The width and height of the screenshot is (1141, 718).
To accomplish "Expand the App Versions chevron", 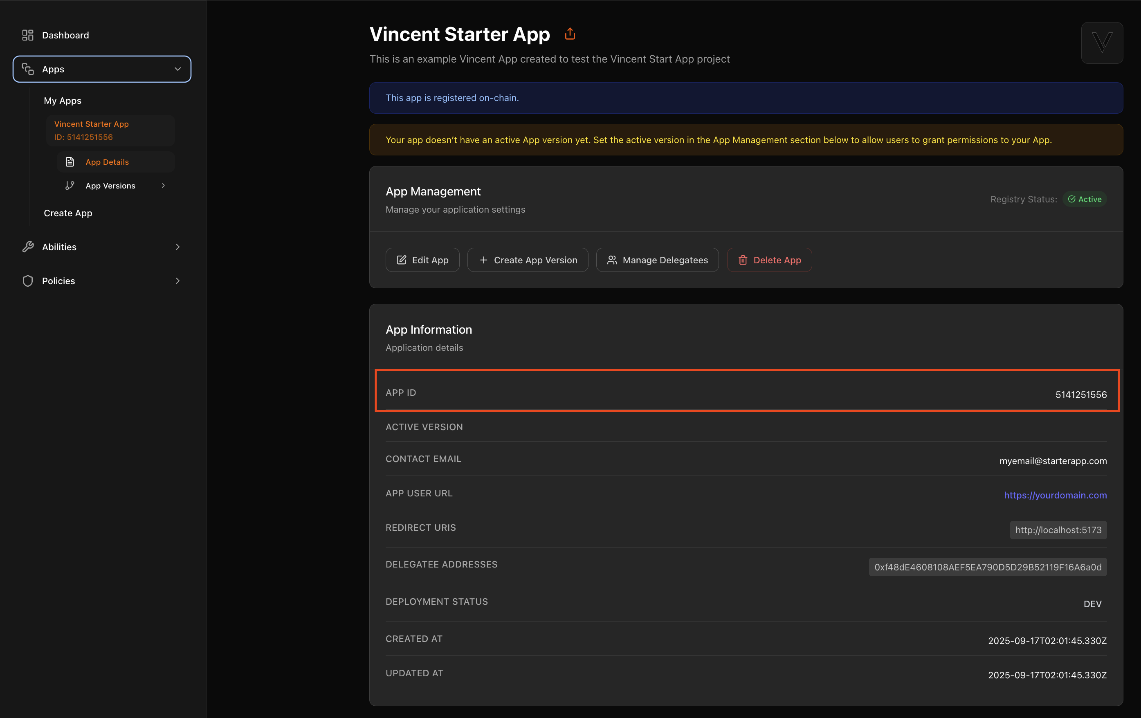I will coord(164,186).
